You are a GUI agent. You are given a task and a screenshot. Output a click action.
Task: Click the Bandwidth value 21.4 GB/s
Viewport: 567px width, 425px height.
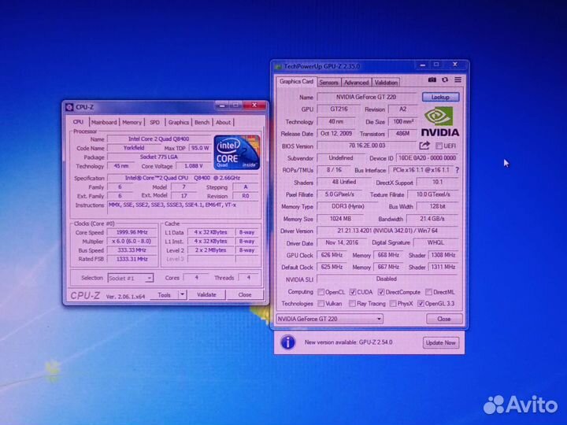coord(432,219)
